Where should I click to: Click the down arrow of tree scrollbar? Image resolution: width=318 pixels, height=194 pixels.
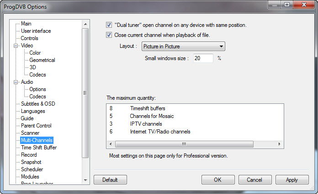(85, 180)
